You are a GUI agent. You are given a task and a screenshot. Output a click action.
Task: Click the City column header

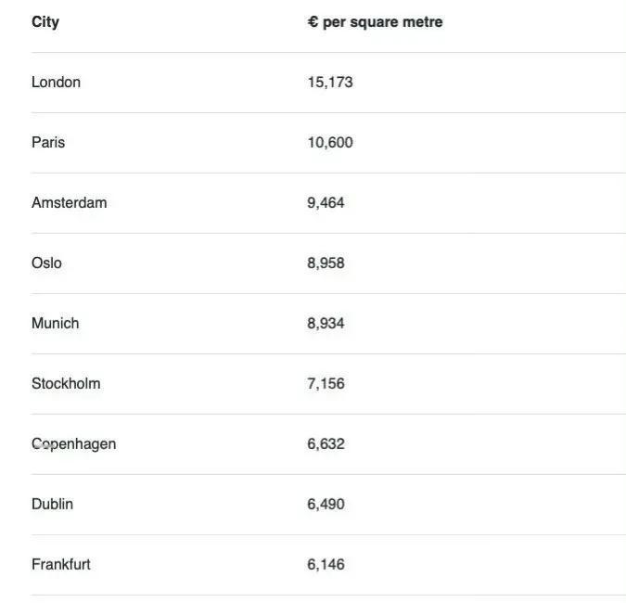pyautogui.click(x=45, y=22)
